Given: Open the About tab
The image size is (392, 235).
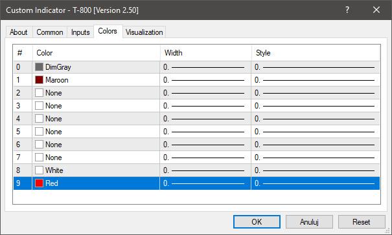Looking at the screenshot, I should 19,32.
